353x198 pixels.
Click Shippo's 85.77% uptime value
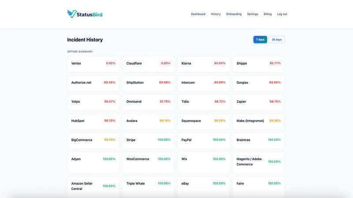tap(275, 63)
